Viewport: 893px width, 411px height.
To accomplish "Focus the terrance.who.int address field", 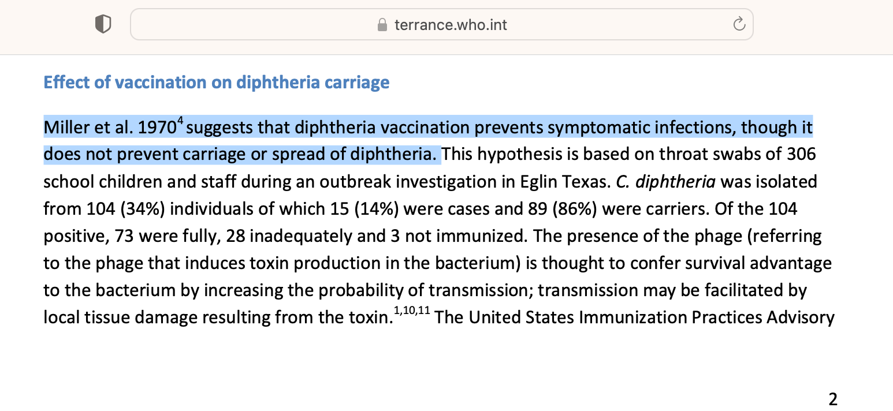I will coord(442,24).
